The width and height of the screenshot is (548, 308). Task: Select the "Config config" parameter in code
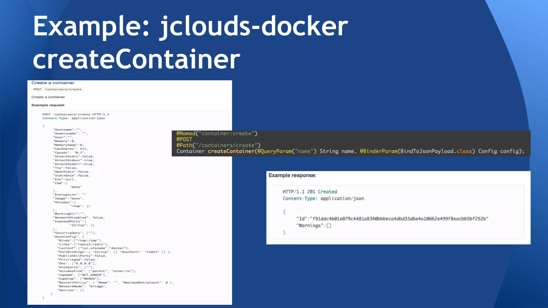click(498, 151)
